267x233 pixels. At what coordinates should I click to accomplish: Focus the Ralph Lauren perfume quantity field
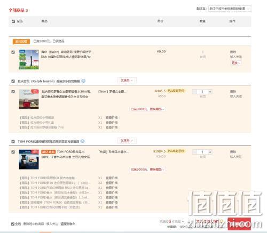pyautogui.click(x=202, y=92)
